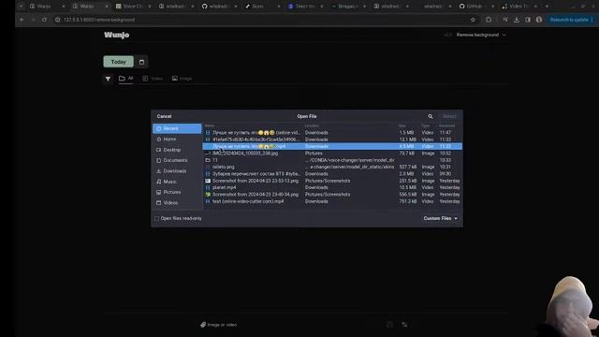
Task: Go to Home in the dialog sidebar
Action: [x=177, y=139]
